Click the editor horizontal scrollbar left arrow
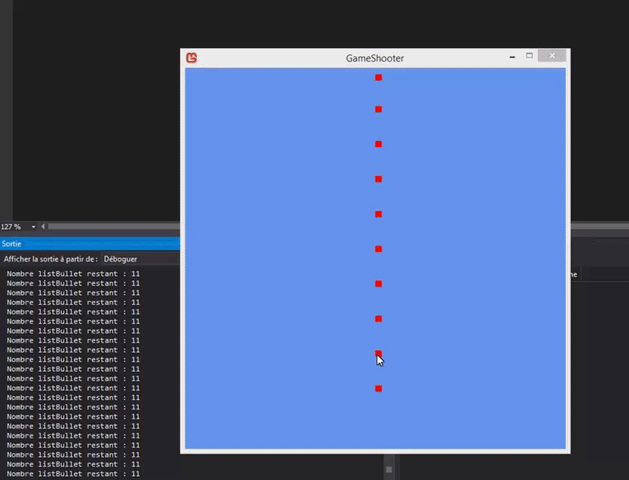The height and width of the screenshot is (480, 629). [43, 227]
